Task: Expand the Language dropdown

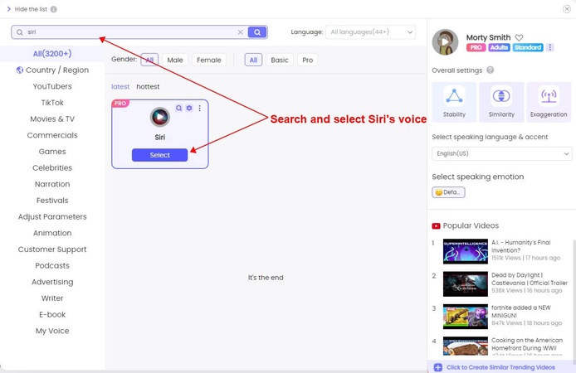Action: click(370, 32)
